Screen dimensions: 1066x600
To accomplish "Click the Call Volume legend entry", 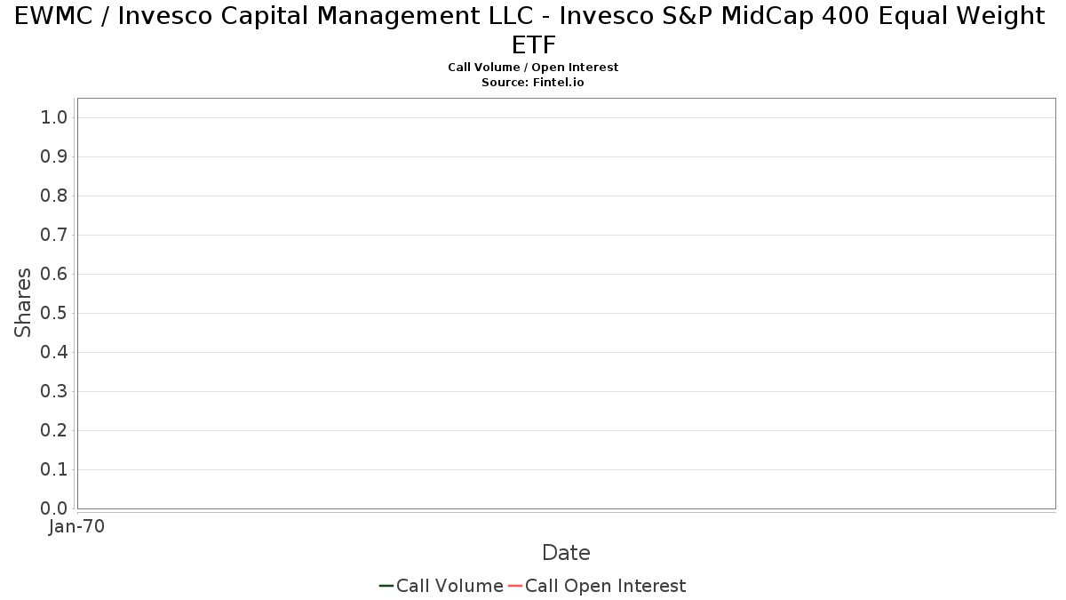I will click(441, 586).
